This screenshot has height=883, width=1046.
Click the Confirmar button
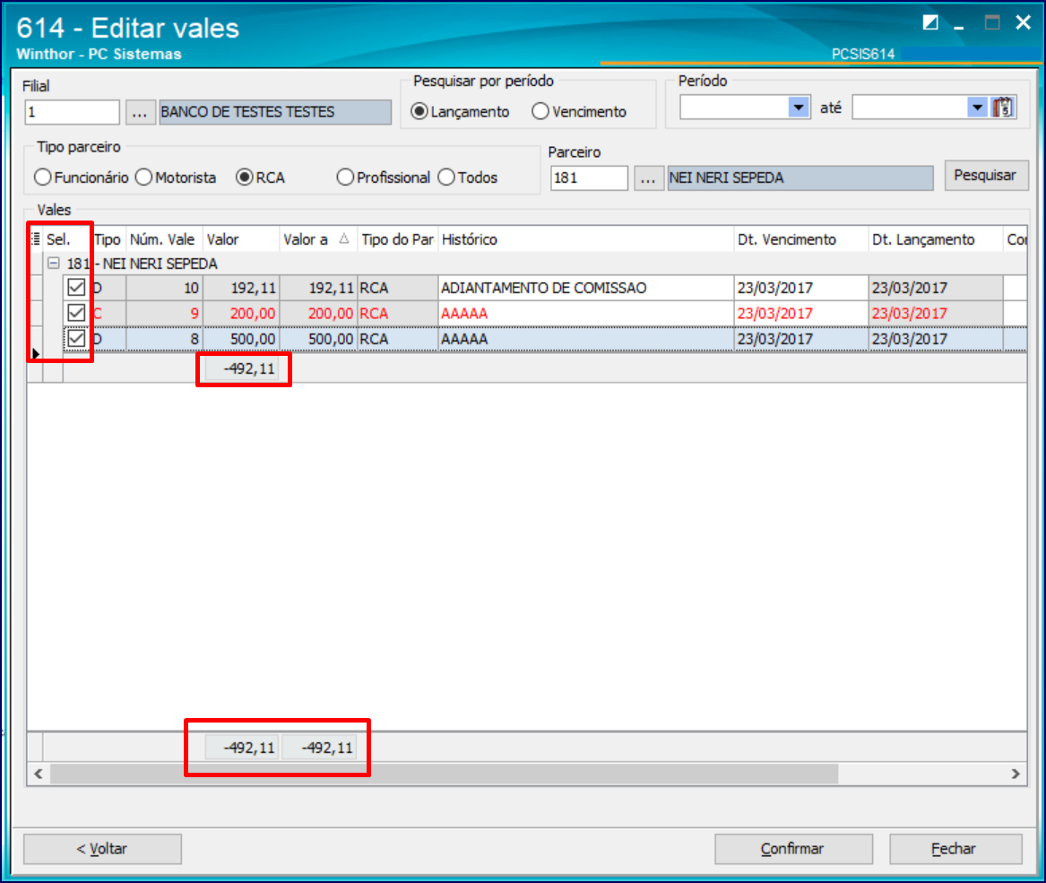(x=793, y=849)
